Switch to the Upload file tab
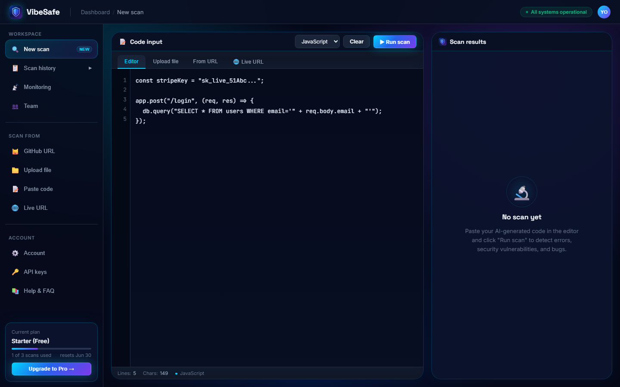 (x=166, y=61)
